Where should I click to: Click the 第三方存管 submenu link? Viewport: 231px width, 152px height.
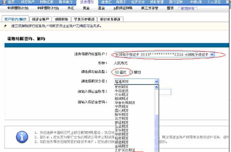point(150,8)
